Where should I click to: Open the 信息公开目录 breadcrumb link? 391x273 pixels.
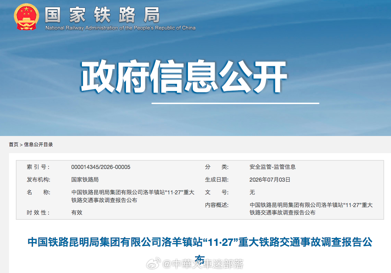tap(39, 145)
